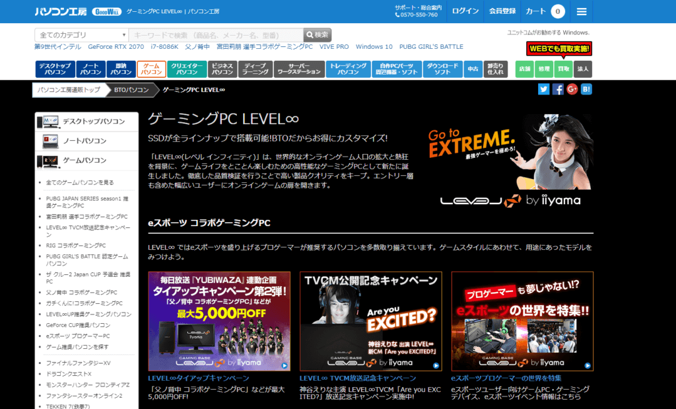The height and width of the screenshot is (409, 676).
Task: Open LEVEL∞ TVCM放送記念キャンペーン text link
Action: click(x=358, y=379)
